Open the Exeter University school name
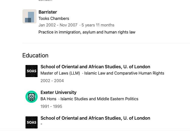 pos(58,92)
